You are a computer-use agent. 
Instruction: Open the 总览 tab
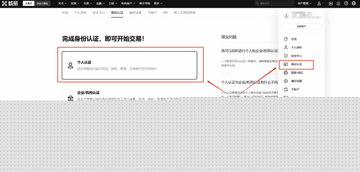[x=65, y=13]
